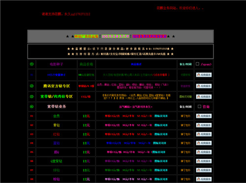Open the red-highlighted banner link
246x183 pixels.
pyautogui.click(x=150, y=36)
